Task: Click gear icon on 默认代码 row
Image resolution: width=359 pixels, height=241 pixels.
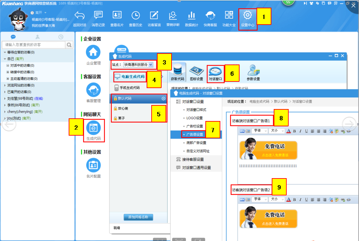Action: coord(164,98)
